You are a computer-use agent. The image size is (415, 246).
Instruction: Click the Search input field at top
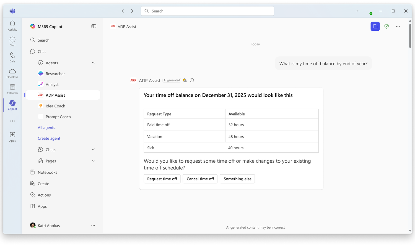point(207,11)
